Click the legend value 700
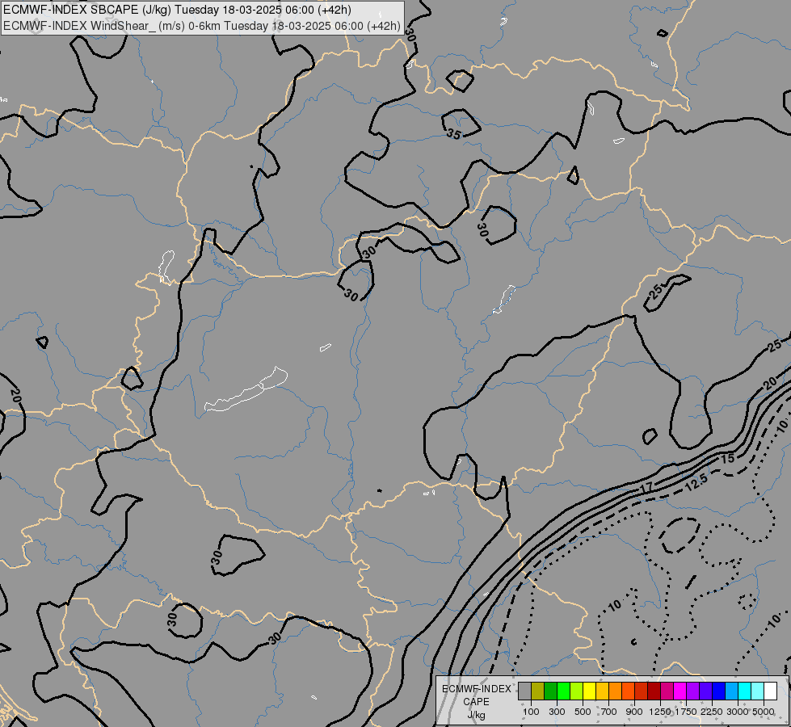Screen dimensions: 791x727 pos(609,712)
